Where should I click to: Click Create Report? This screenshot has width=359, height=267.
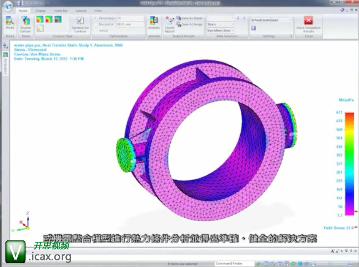[170, 24]
